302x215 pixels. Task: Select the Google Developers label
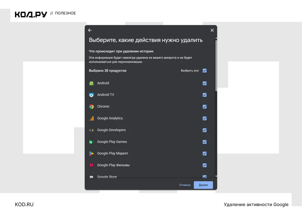point(111,130)
